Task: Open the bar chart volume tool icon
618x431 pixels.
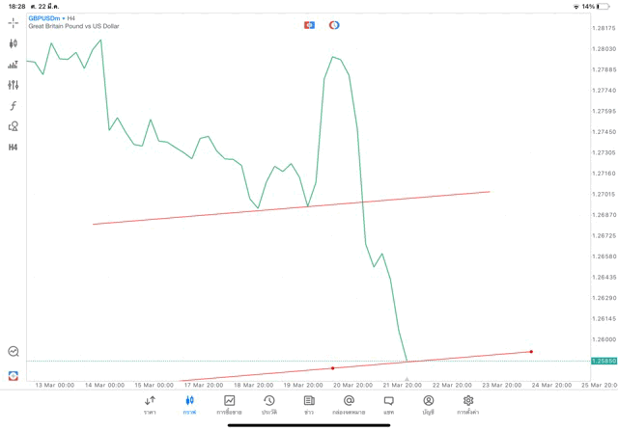Action: [14, 65]
